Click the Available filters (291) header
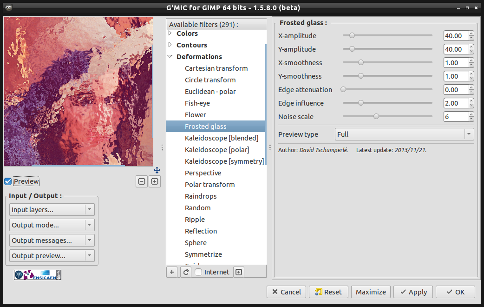The width and height of the screenshot is (484, 307). coord(216,25)
